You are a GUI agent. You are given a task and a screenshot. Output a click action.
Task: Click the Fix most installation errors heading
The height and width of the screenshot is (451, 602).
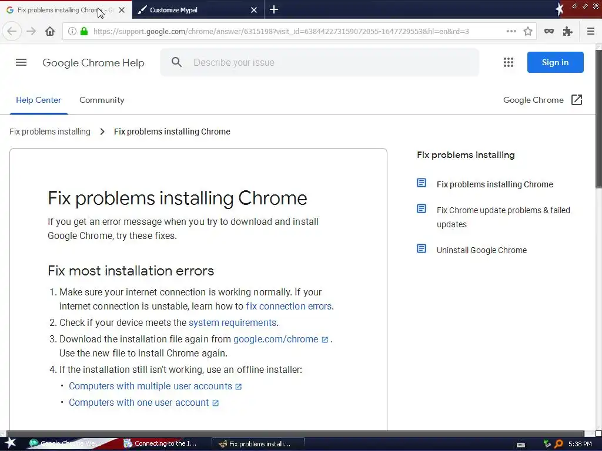coord(131,271)
